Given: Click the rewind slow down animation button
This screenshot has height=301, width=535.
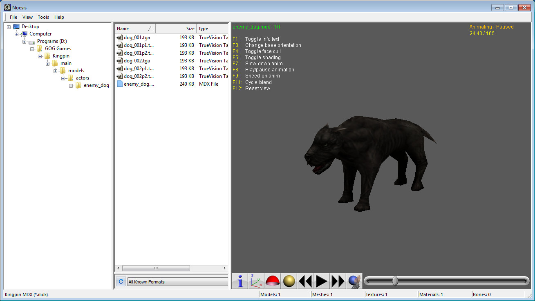Looking at the screenshot, I should click(x=305, y=281).
